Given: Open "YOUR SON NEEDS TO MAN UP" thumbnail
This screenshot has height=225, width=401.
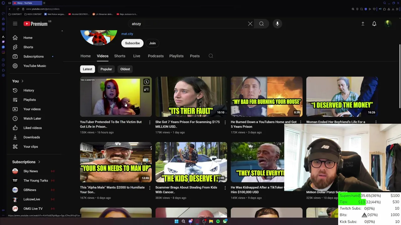Looking at the screenshot, I should pyautogui.click(x=116, y=162).
